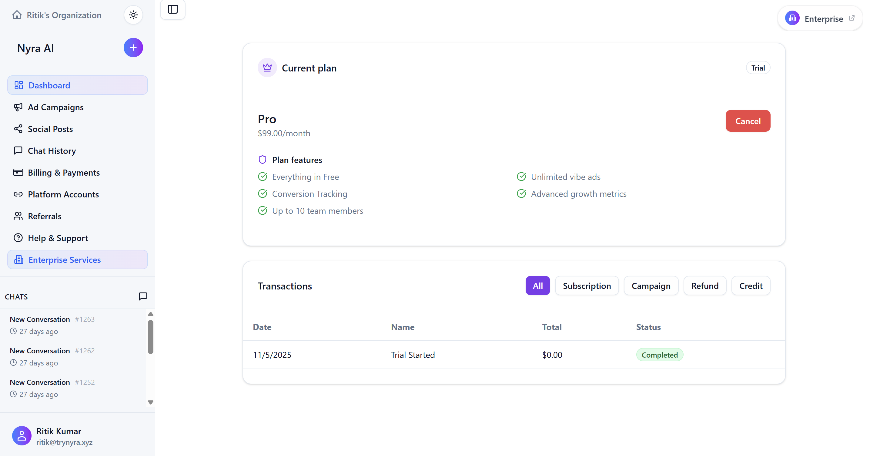870x456 pixels.
Task: Cancel the Pro plan
Action: click(748, 121)
